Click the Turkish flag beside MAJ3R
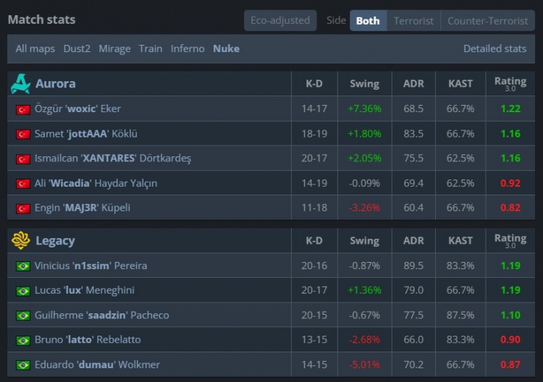The height and width of the screenshot is (382, 543). (22, 208)
